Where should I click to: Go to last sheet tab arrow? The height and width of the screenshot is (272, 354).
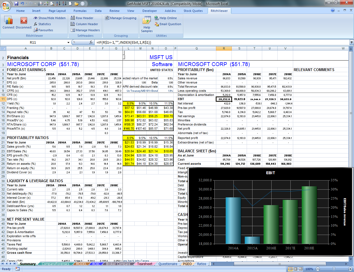pos(15,264)
